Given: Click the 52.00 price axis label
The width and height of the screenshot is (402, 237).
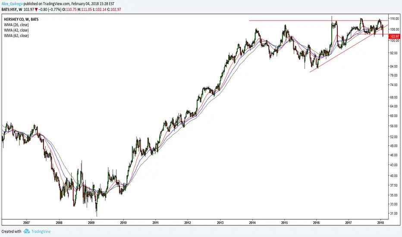Looking at the screenshot, I should [395, 137].
